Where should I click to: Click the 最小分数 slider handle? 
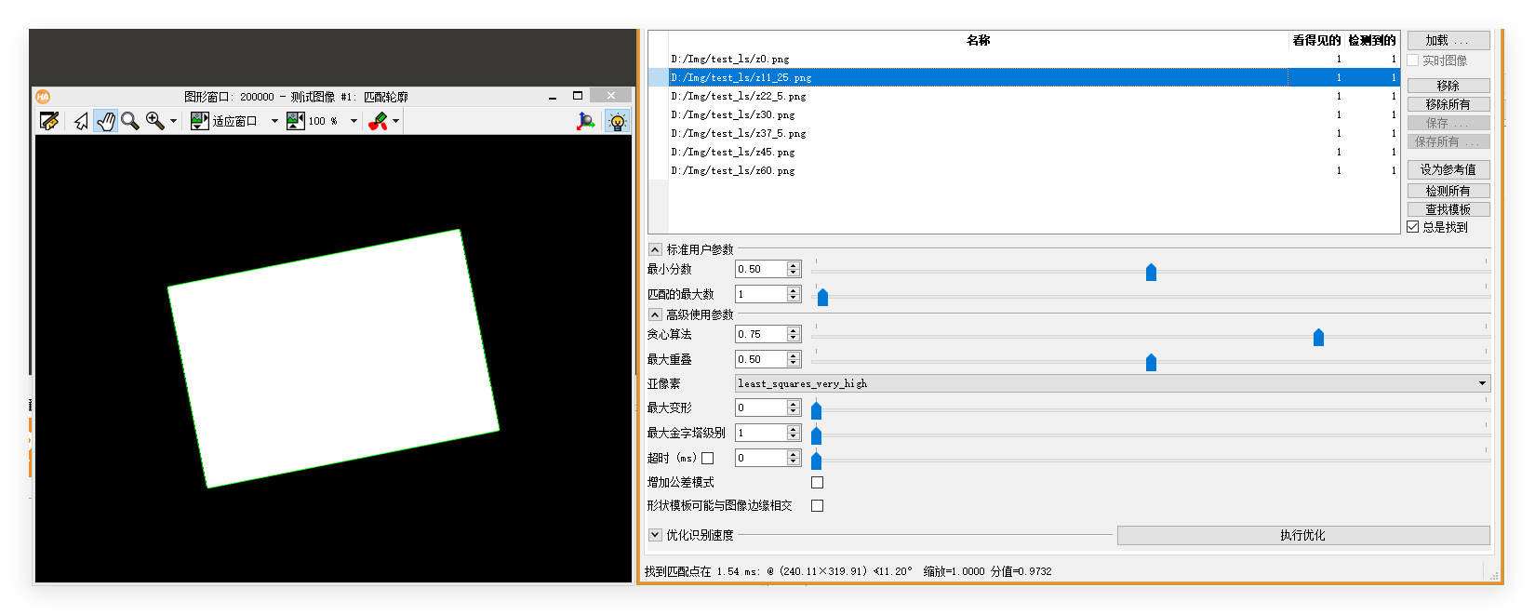coord(1151,272)
